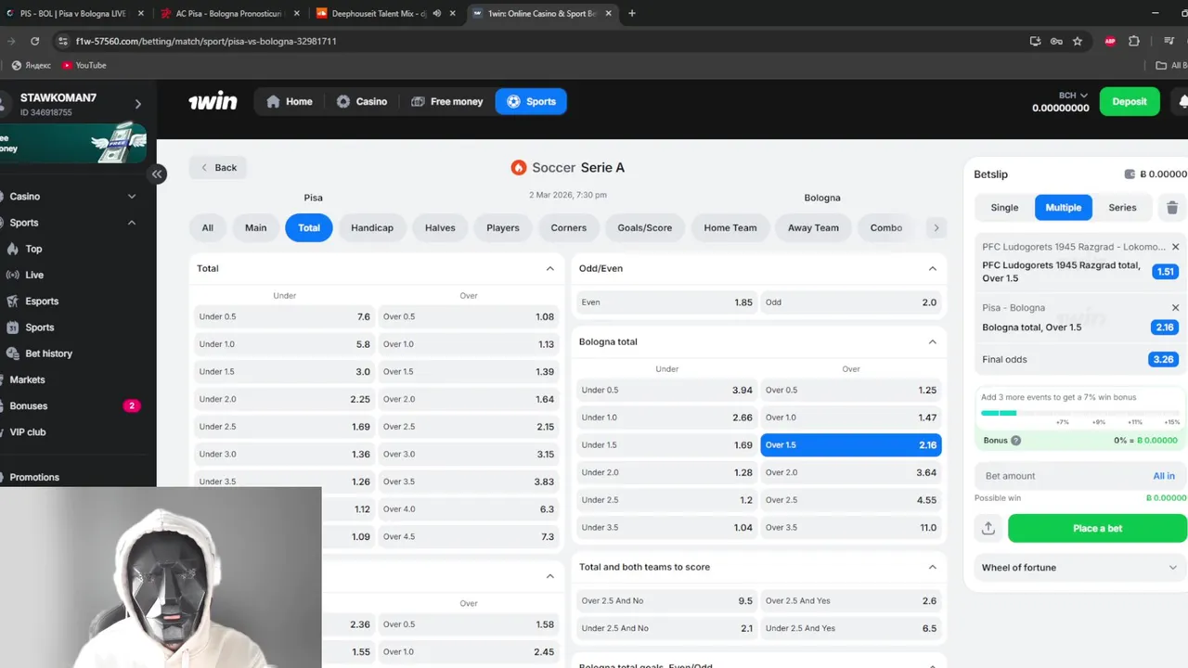Viewport: 1188px width, 668px height.
Task: Go Back to previous page
Action: click(x=218, y=168)
